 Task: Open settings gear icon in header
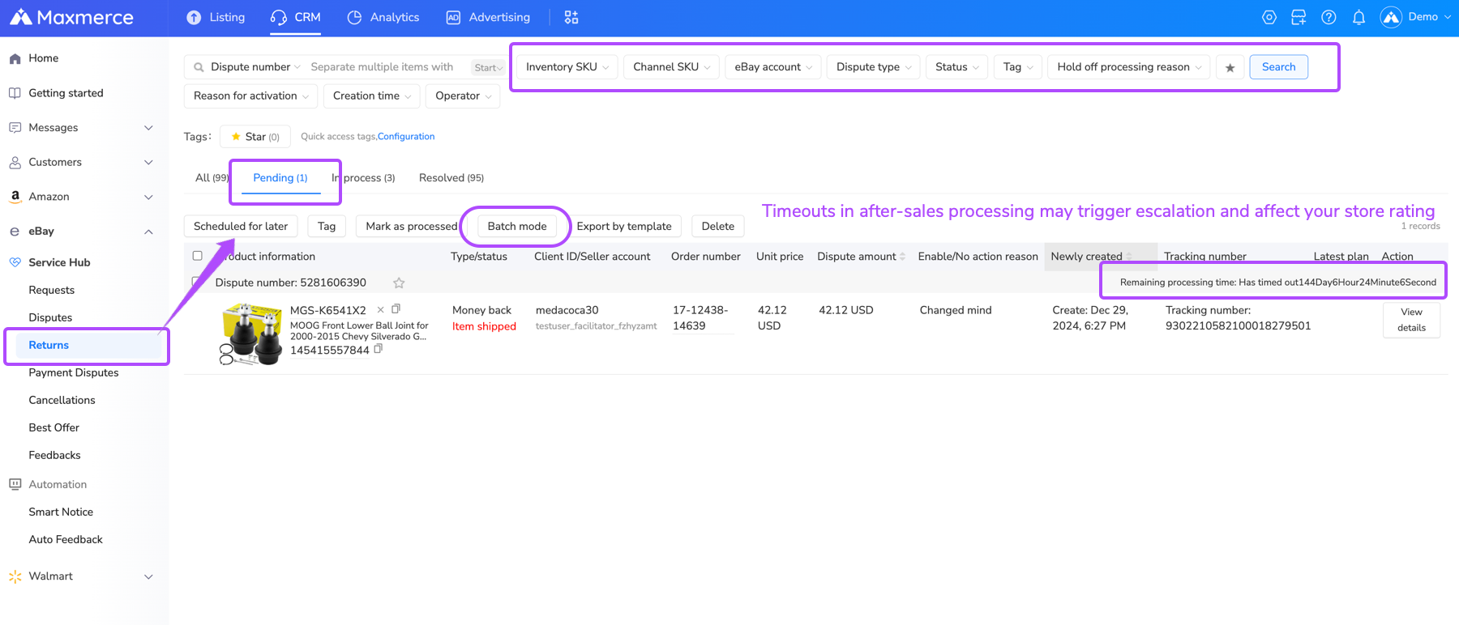coord(1269,17)
